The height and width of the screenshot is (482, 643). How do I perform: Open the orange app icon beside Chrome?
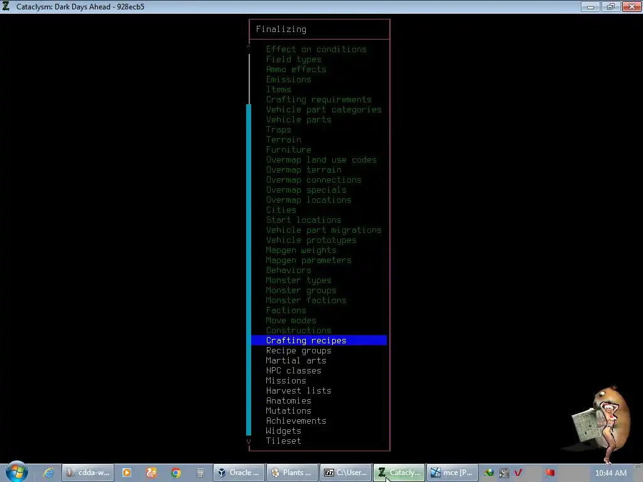[x=151, y=473]
